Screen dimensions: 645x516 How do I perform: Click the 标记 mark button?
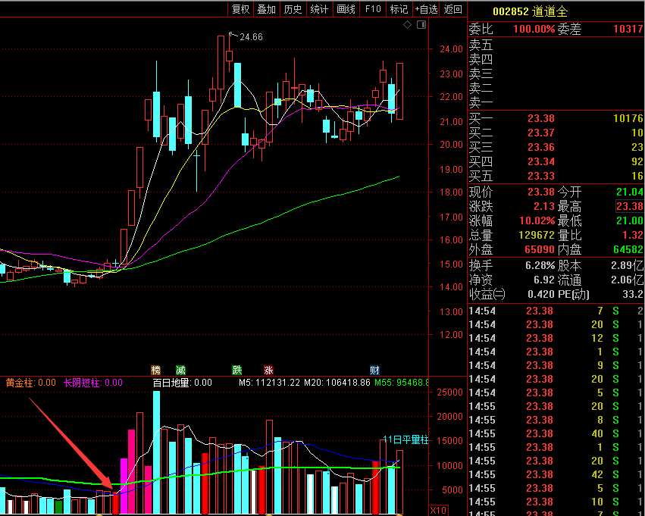tap(399, 9)
